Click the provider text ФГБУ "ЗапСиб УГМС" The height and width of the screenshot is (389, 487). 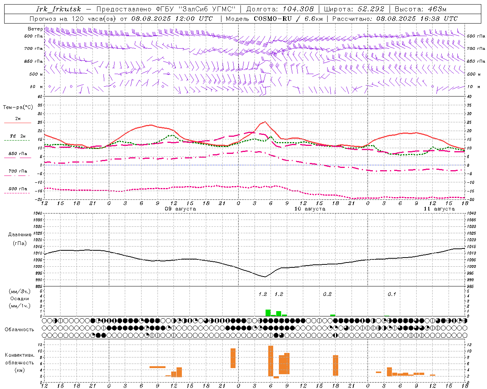coord(196,9)
